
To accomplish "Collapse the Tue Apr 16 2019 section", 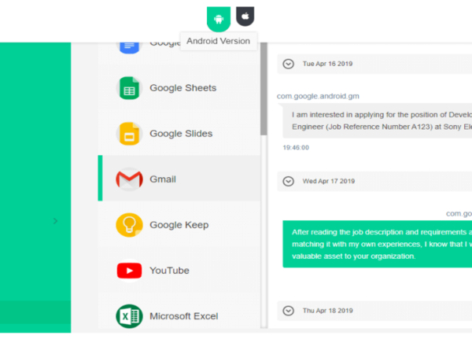I will [x=289, y=64].
